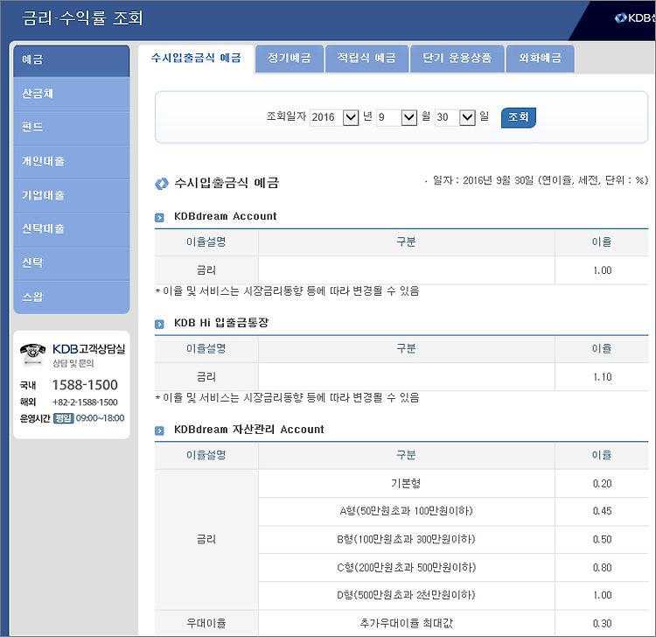Click the KDB고객상담실 banner title
Screen dimensions: 656x637
88,348
